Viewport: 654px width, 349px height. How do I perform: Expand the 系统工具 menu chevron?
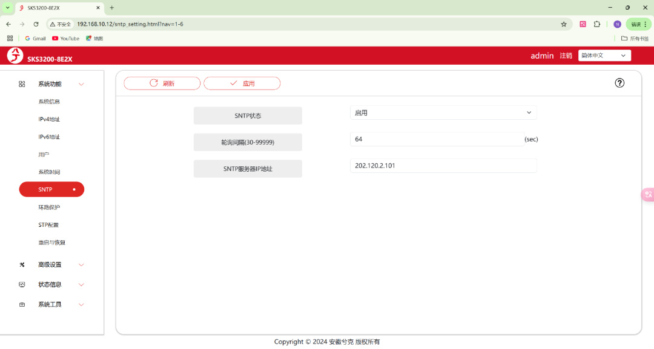pos(81,305)
